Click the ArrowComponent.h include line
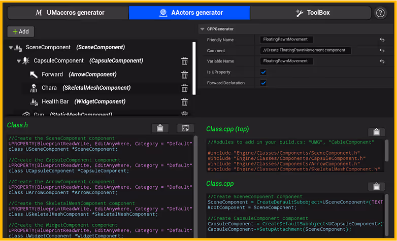 pyautogui.click(x=284, y=164)
